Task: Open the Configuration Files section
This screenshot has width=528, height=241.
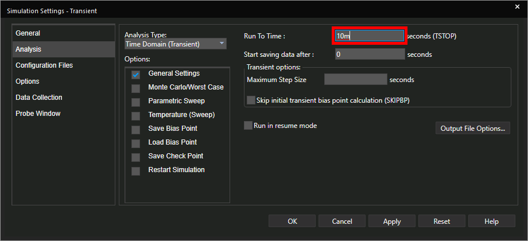Action: 63,65
